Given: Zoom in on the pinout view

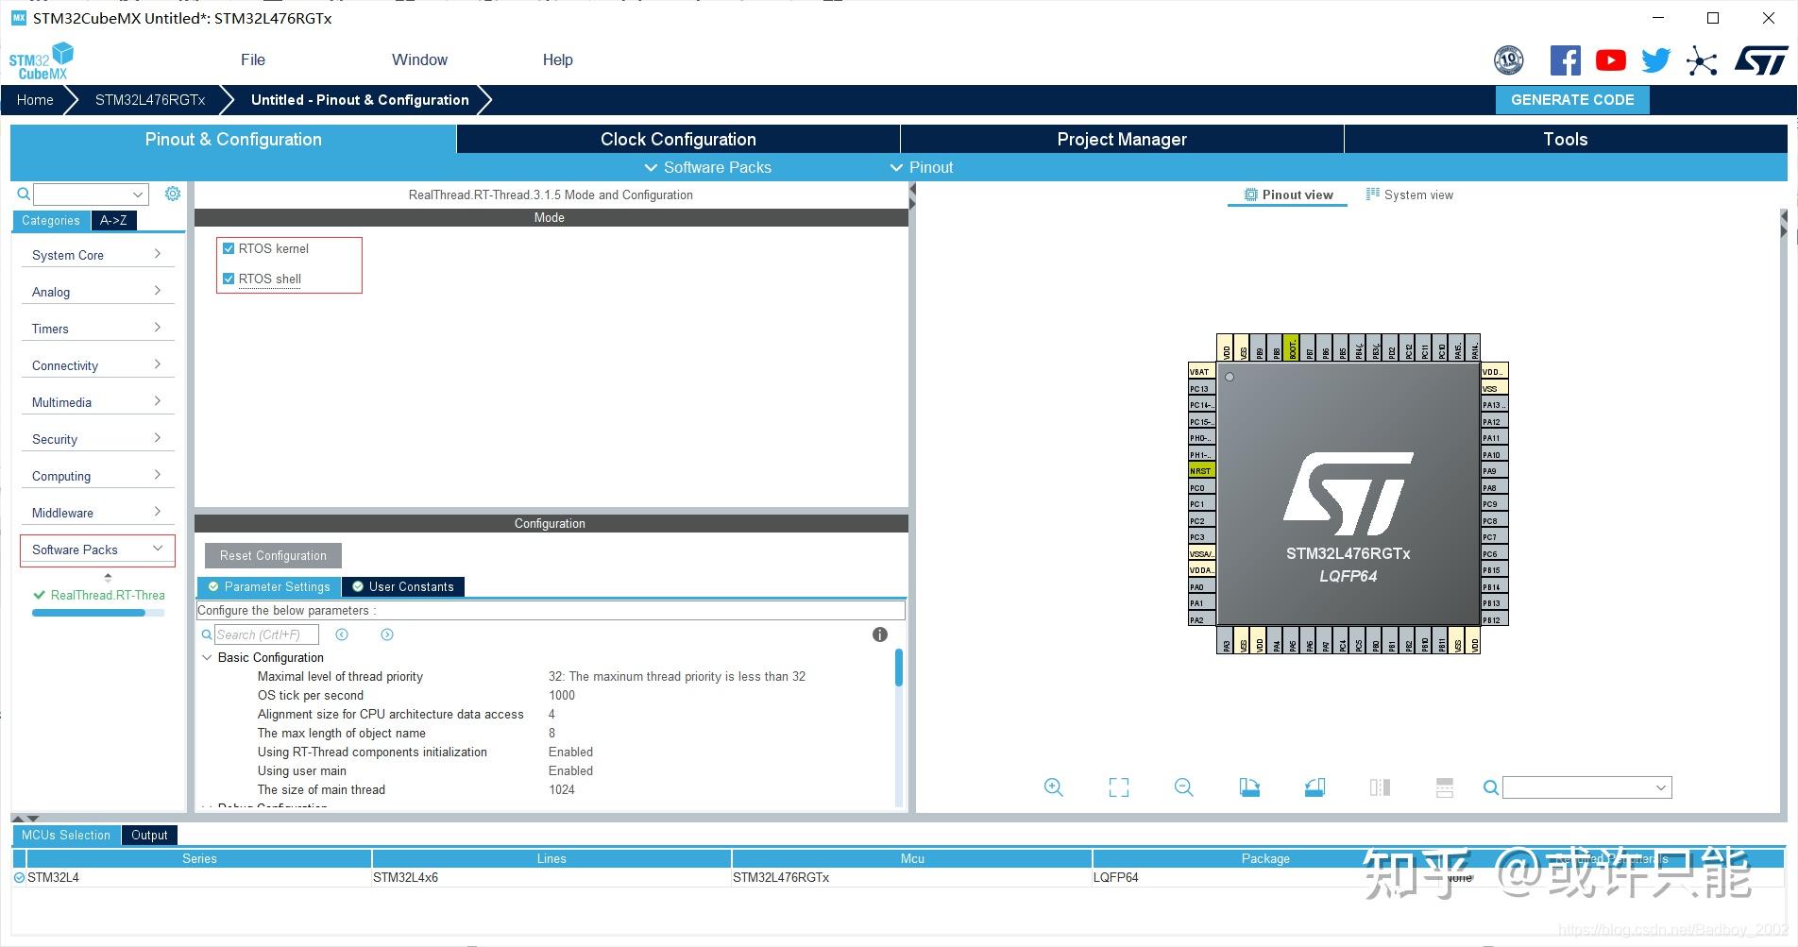Looking at the screenshot, I should click(x=1053, y=786).
